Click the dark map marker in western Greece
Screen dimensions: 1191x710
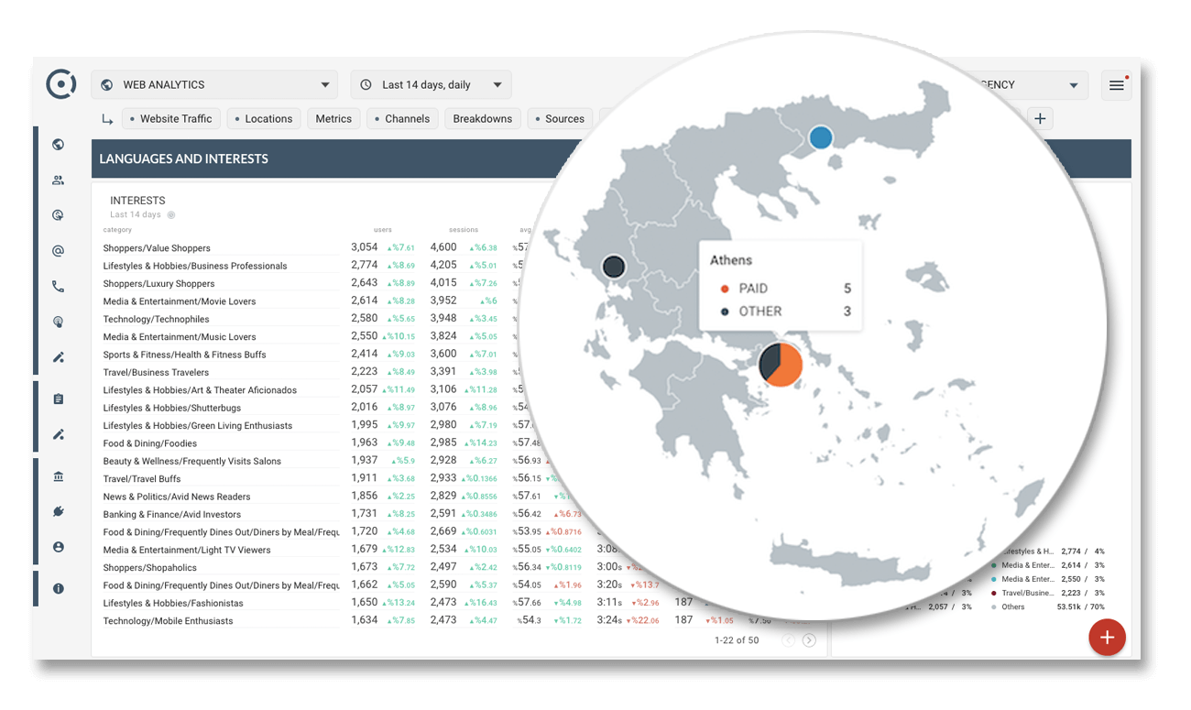pyautogui.click(x=614, y=267)
